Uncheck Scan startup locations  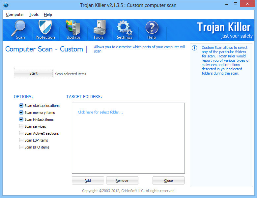[x=21, y=105]
